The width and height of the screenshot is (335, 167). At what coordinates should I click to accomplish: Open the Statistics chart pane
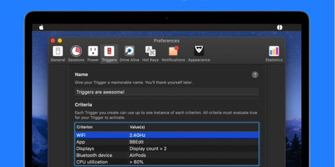(x=274, y=54)
